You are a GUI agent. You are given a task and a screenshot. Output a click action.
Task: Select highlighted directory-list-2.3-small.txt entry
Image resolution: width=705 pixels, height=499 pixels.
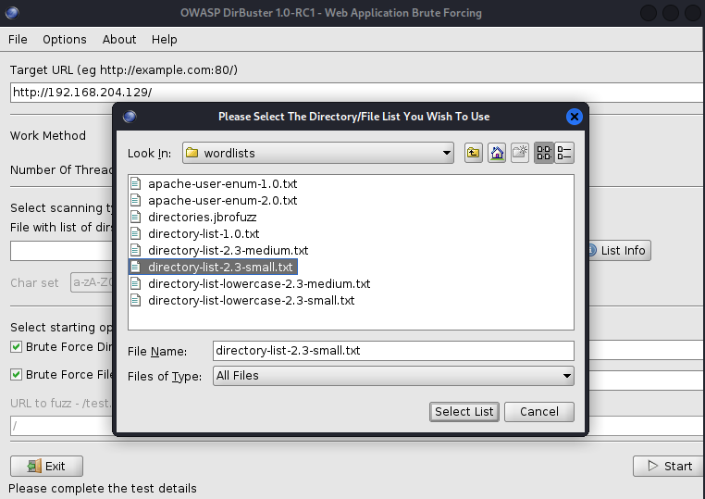coord(213,267)
